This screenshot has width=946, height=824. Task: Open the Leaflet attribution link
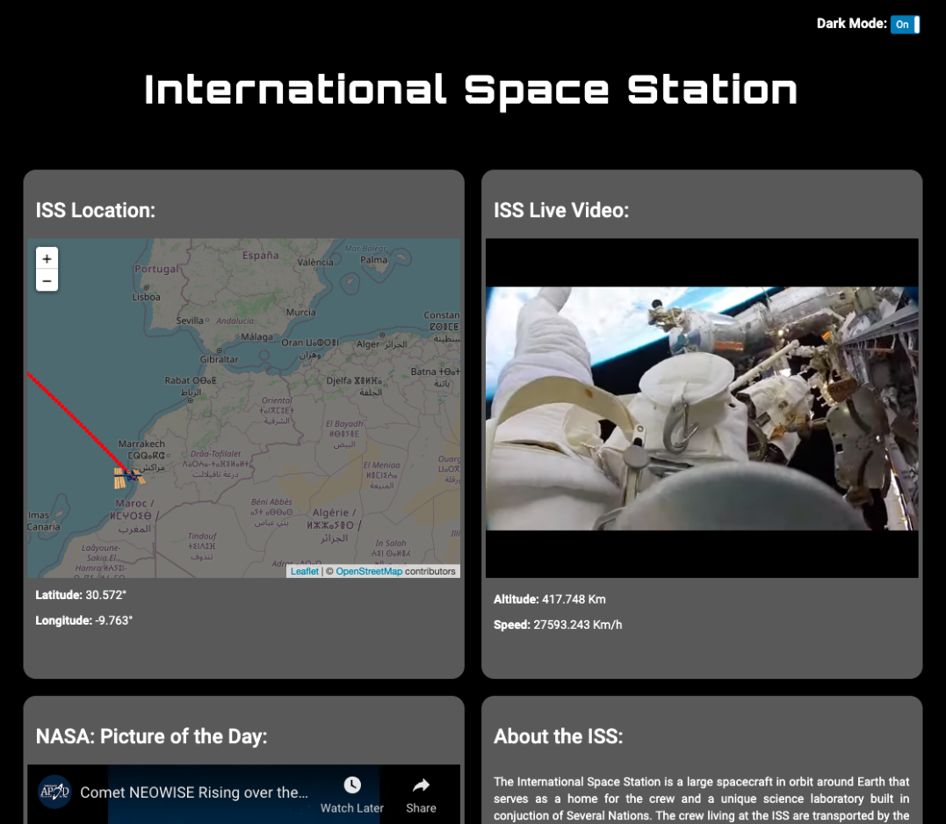pos(304,571)
